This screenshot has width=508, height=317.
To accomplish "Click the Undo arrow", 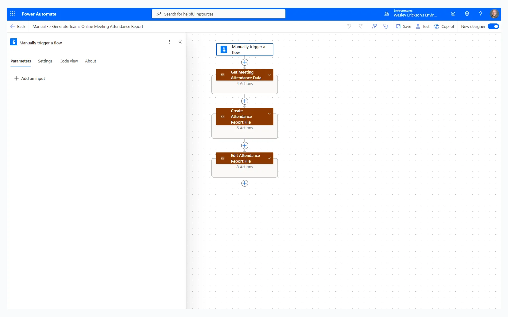I will [349, 26].
